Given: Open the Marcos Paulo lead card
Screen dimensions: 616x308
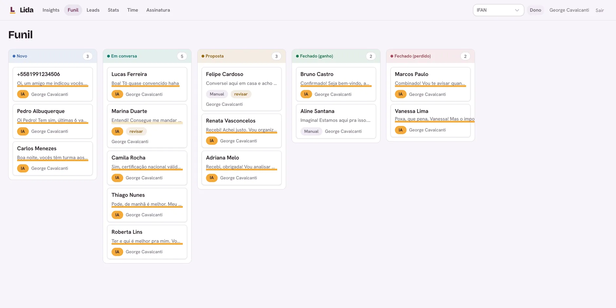Looking at the screenshot, I should [x=430, y=84].
